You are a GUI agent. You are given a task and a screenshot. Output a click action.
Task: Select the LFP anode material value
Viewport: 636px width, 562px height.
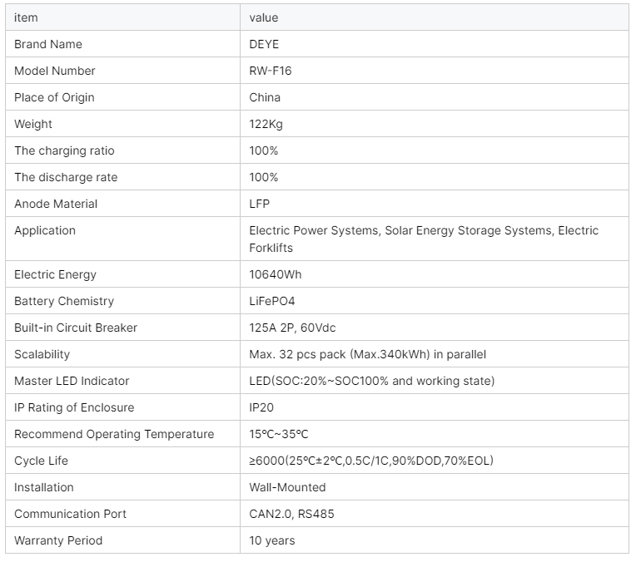tap(260, 204)
